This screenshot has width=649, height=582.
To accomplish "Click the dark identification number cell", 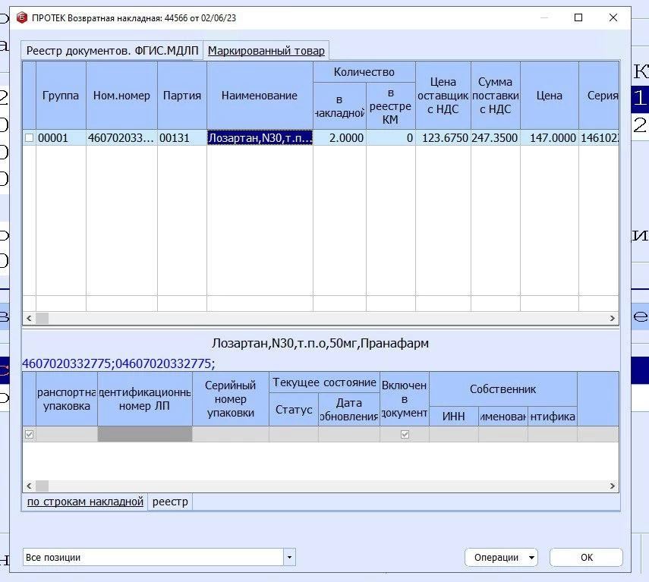I will coord(145,434).
